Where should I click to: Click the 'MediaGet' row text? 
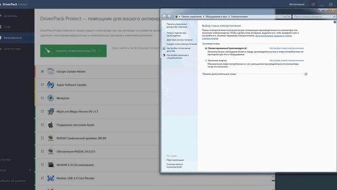click(63, 98)
